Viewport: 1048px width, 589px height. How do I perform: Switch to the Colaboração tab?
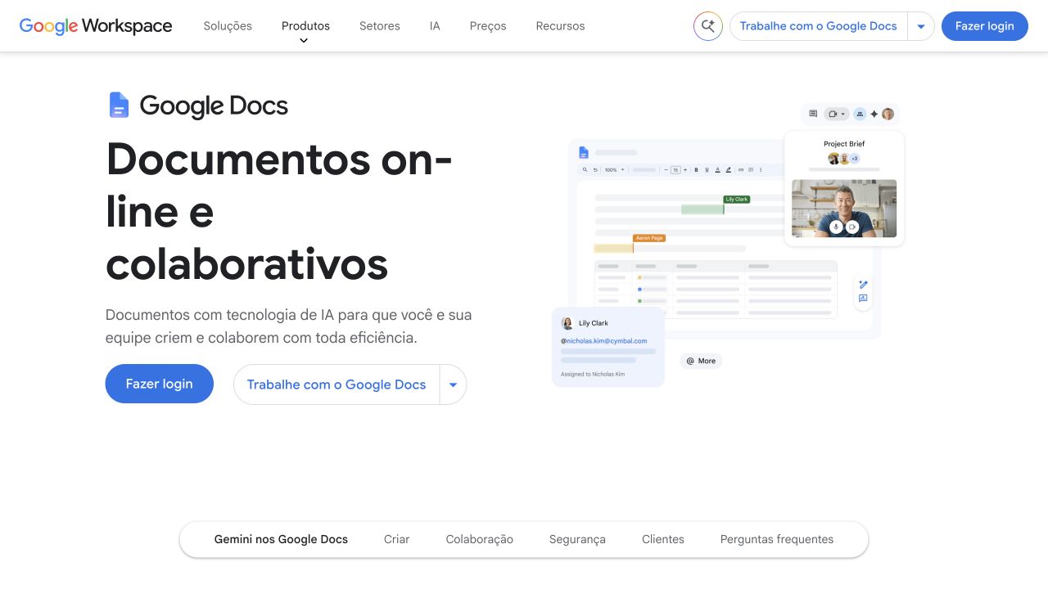pyautogui.click(x=480, y=539)
